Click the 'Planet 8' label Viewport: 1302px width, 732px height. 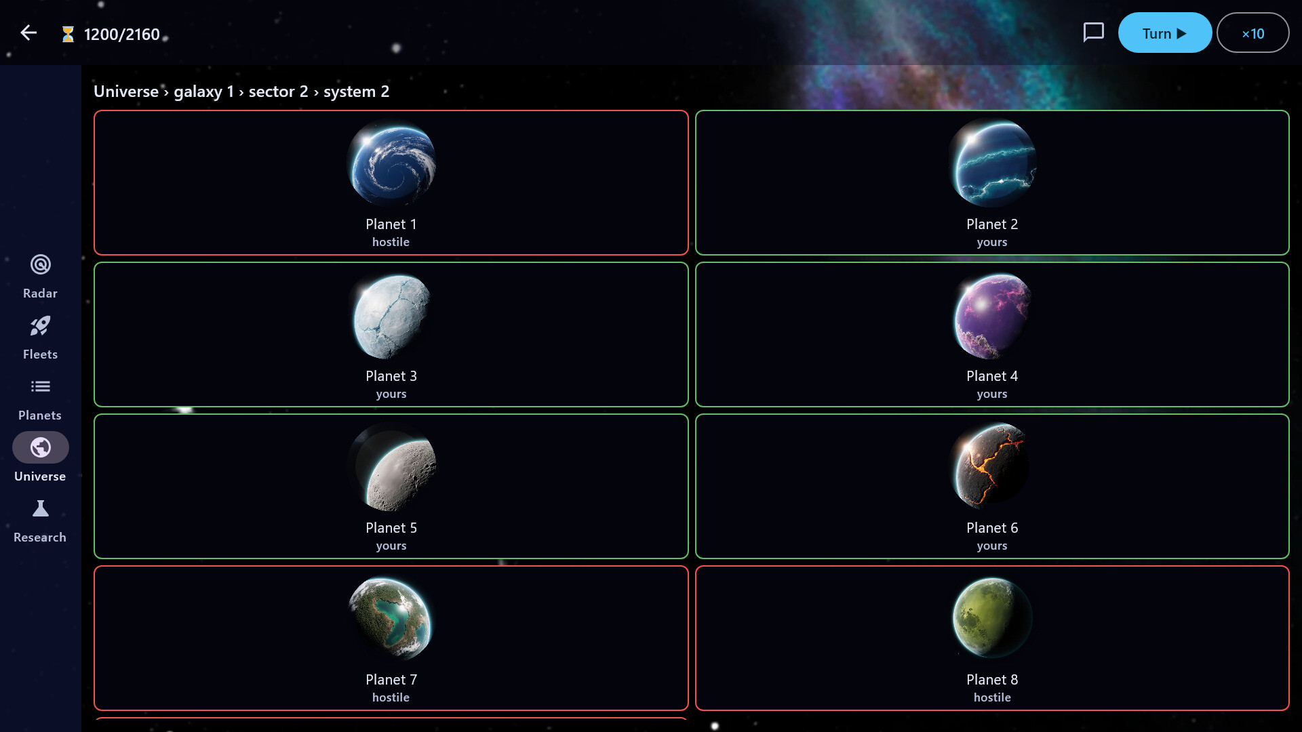click(x=992, y=680)
